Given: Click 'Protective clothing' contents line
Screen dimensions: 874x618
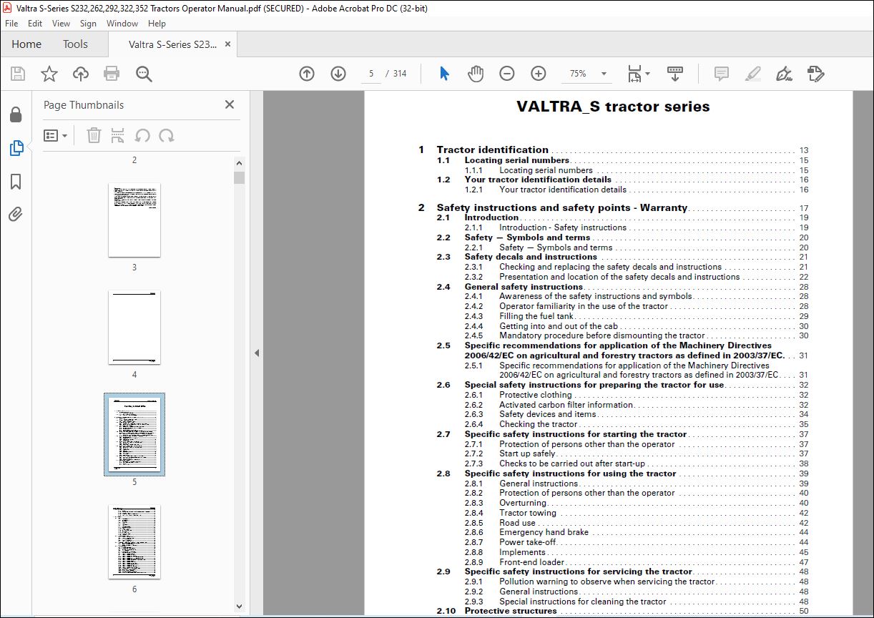Looking at the screenshot, I should coord(536,395).
